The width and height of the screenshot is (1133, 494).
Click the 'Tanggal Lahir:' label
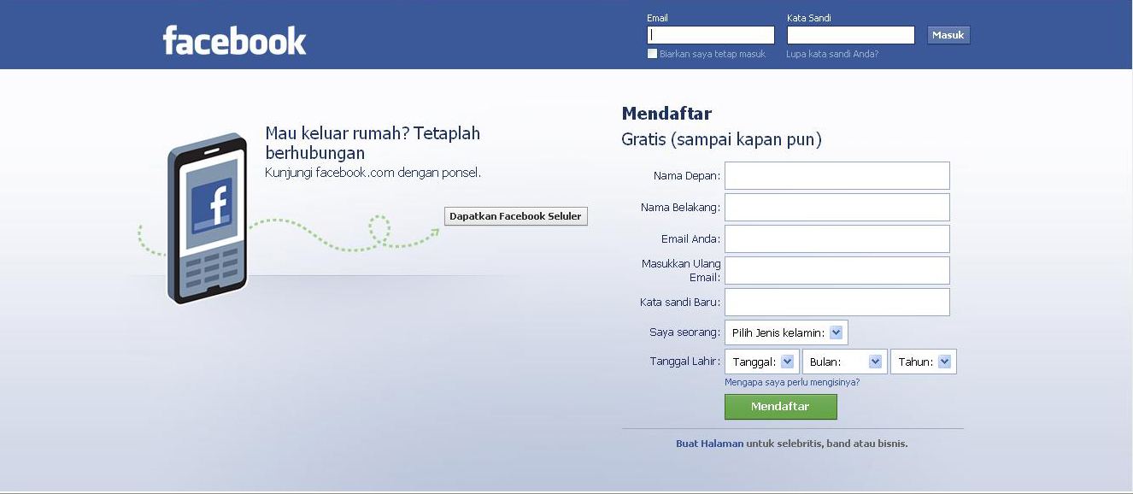pyautogui.click(x=685, y=362)
